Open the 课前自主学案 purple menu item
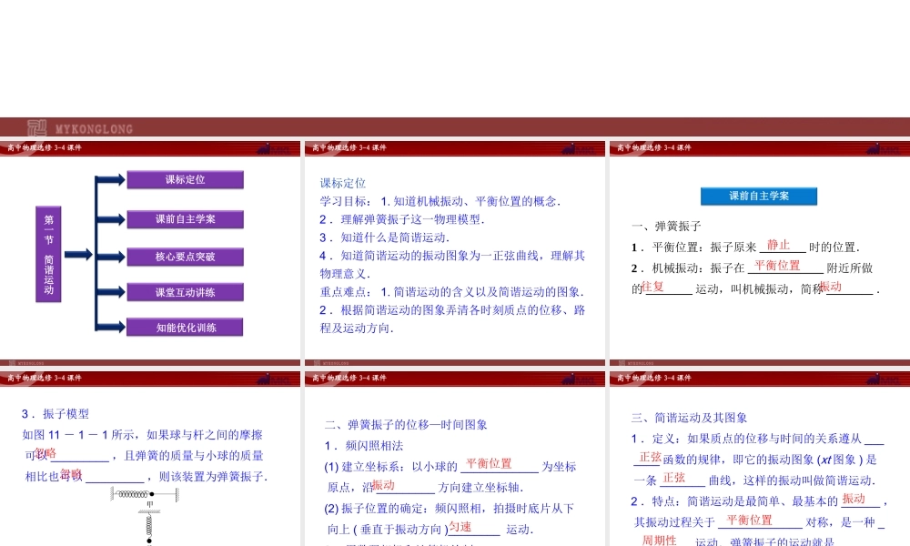Viewport: 910px width, 546px height. click(x=186, y=219)
